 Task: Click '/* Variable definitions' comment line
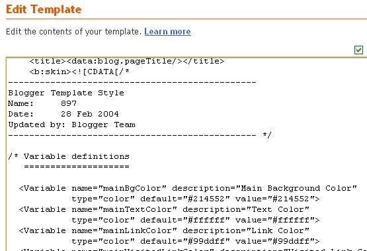click(x=69, y=156)
